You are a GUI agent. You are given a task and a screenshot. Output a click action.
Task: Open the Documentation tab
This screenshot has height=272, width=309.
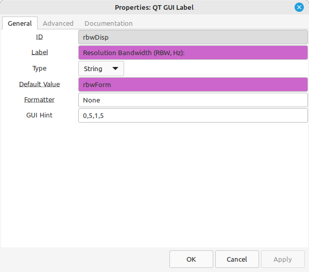(108, 24)
